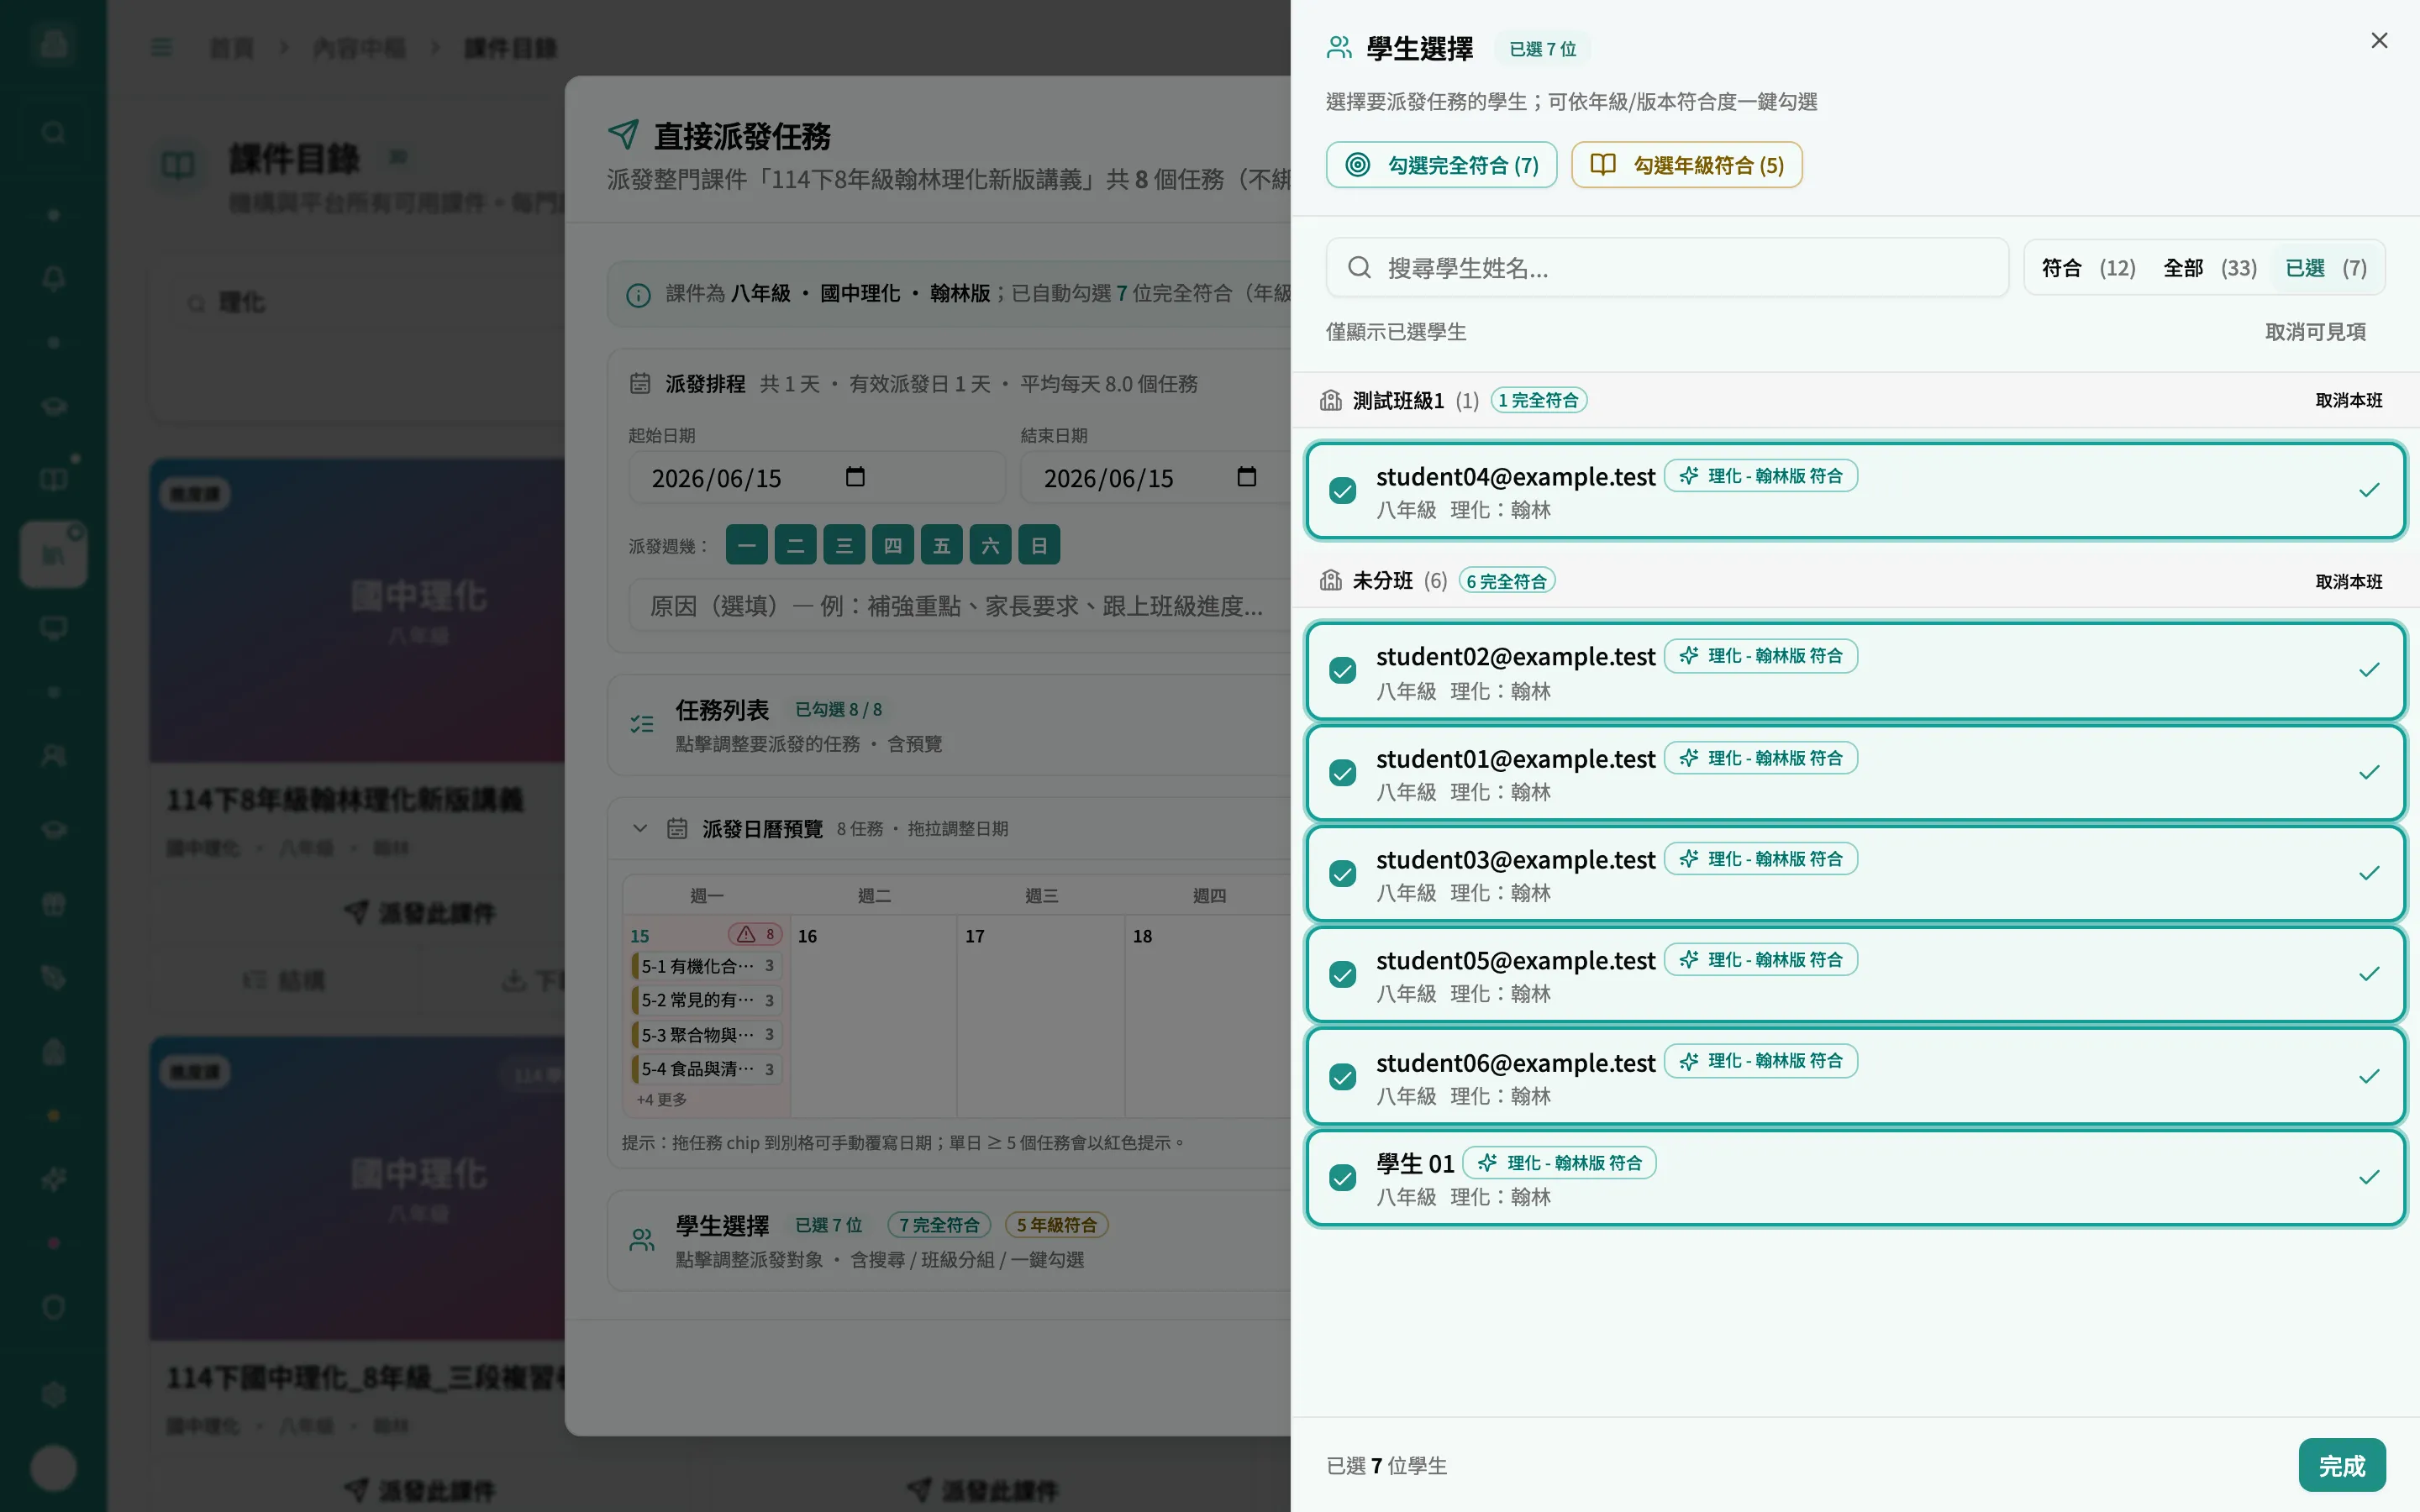
Task: Uncheck student02@example.test checkbox
Action: tap(1342, 670)
